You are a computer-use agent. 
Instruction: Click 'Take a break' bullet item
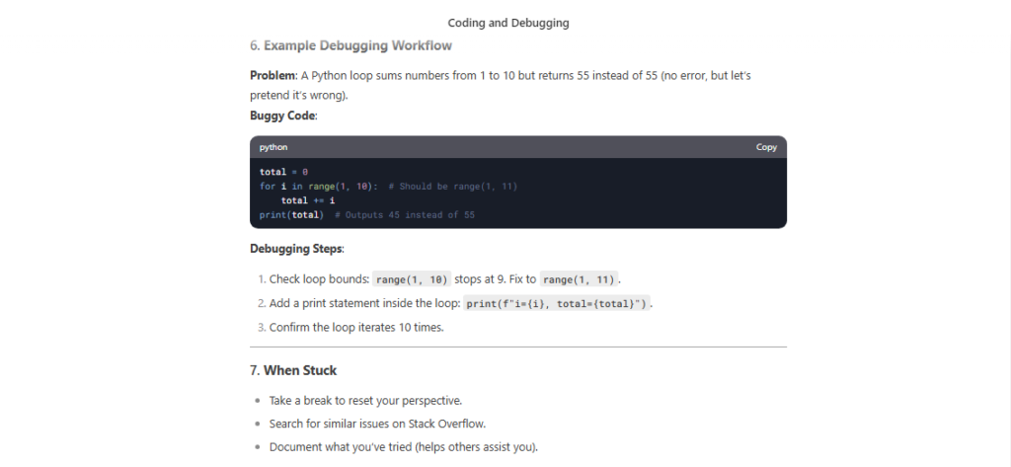(365, 401)
